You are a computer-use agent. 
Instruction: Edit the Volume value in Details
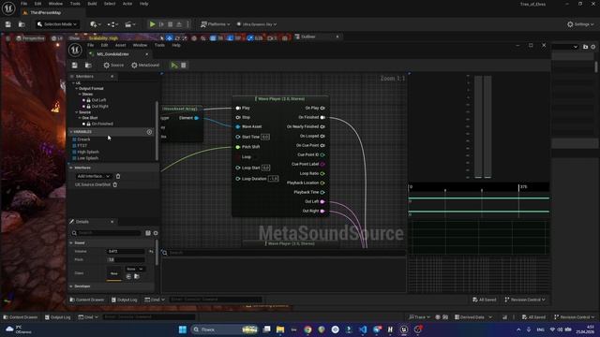coord(126,252)
